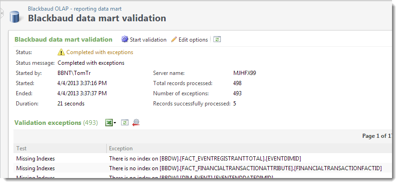Click the gear icon with red arrow
This screenshot has width=399, height=185.
coord(136,122)
